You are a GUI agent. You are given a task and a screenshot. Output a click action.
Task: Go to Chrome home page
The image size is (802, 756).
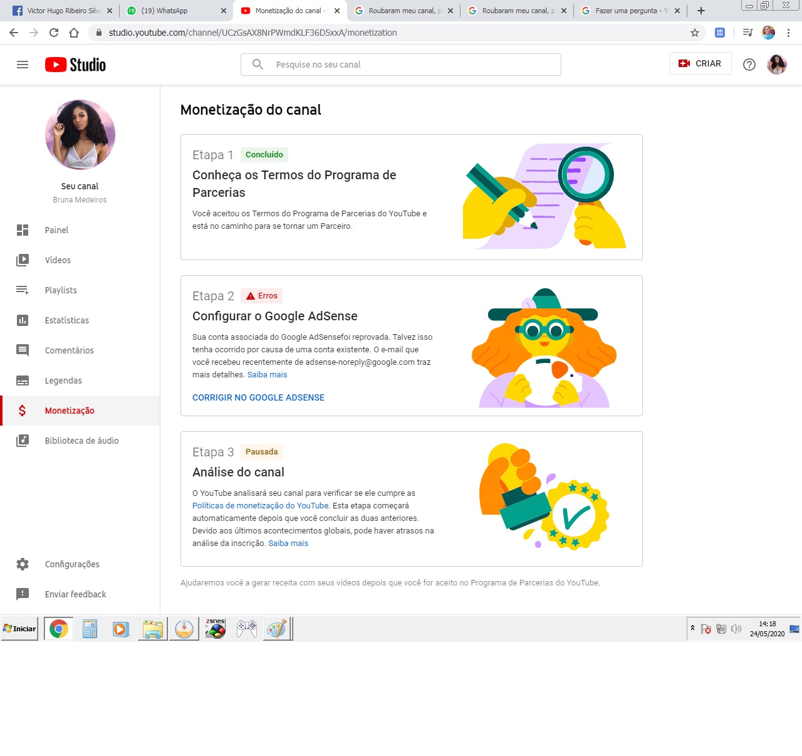[x=74, y=33]
